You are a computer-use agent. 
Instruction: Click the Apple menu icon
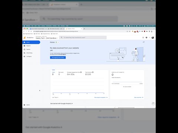(24, 26)
